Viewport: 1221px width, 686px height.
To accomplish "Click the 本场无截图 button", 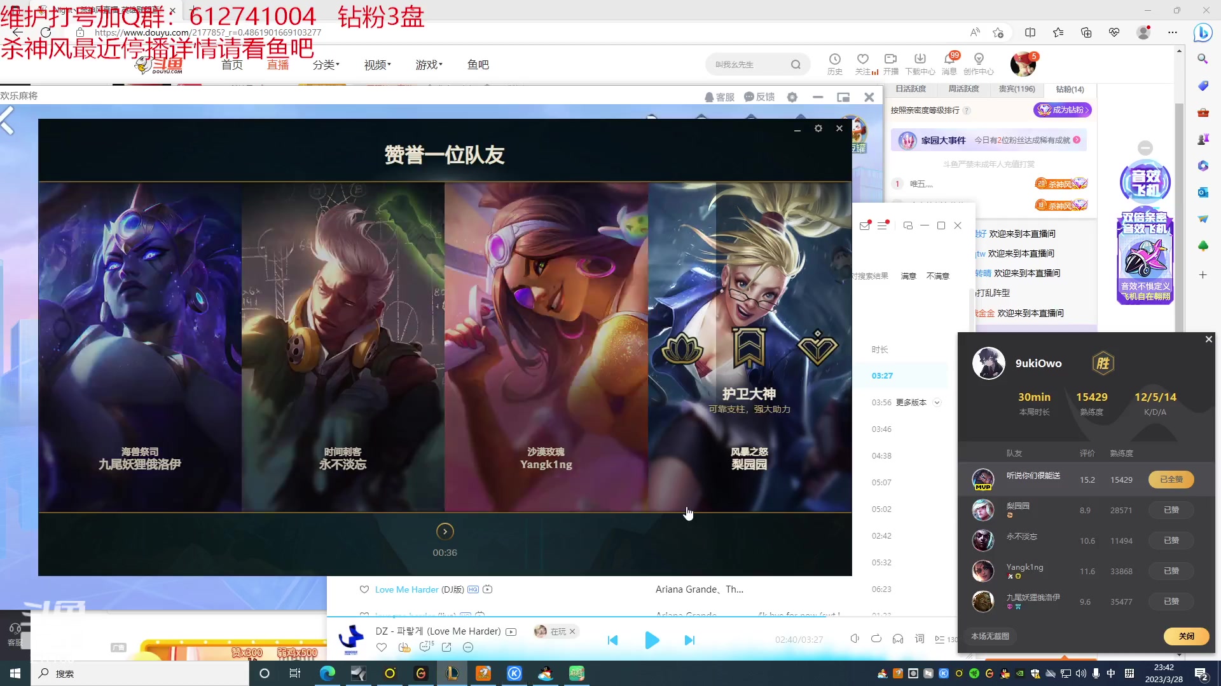I will pyautogui.click(x=990, y=636).
